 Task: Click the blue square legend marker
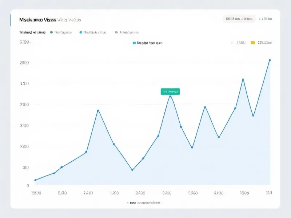134,43
